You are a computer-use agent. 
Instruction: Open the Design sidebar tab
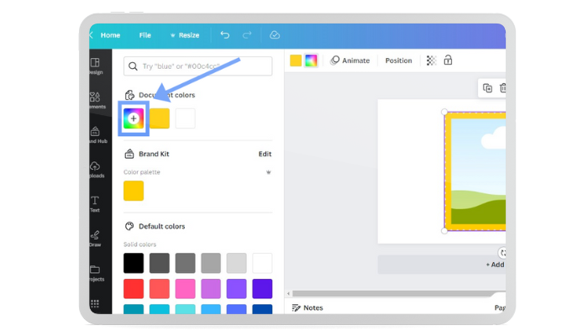[x=95, y=66]
